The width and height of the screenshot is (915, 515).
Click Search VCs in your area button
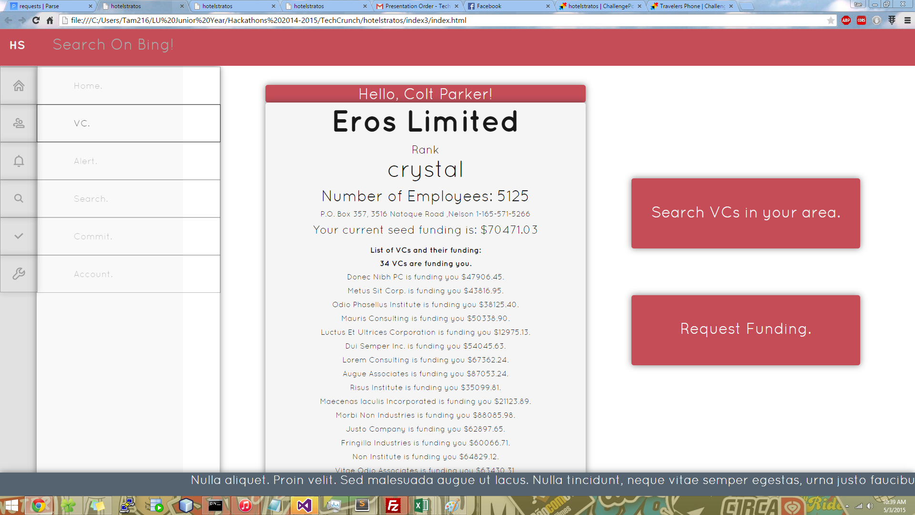[x=745, y=213]
